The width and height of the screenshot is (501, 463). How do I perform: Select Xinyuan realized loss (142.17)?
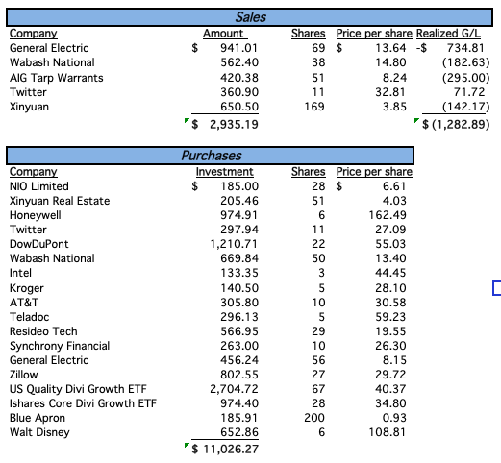[465, 107]
